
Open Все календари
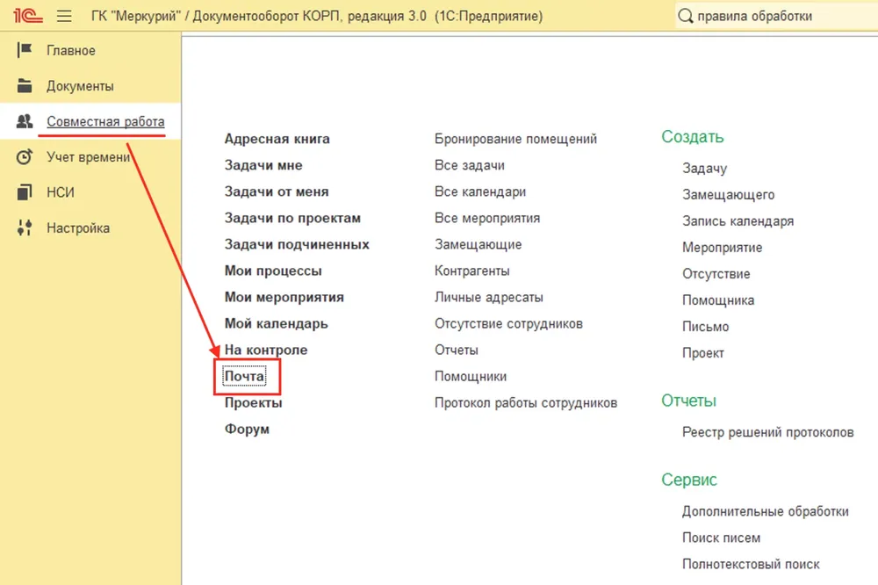point(480,191)
